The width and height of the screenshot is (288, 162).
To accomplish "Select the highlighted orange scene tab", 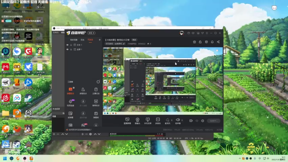I will [x=90, y=40].
